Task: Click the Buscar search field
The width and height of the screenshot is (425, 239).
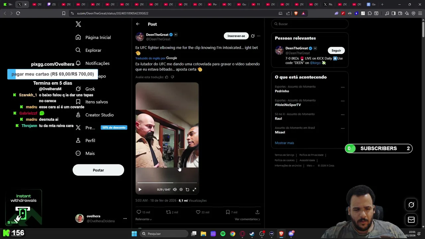Action: click(310, 24)
